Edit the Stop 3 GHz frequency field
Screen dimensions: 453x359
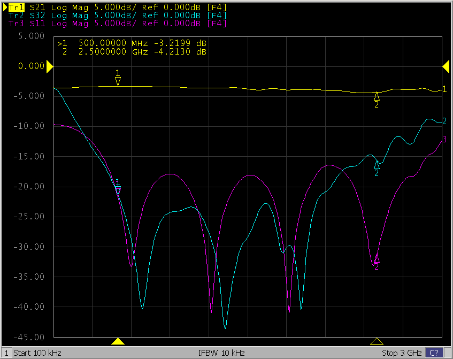(x=402, y=353)
